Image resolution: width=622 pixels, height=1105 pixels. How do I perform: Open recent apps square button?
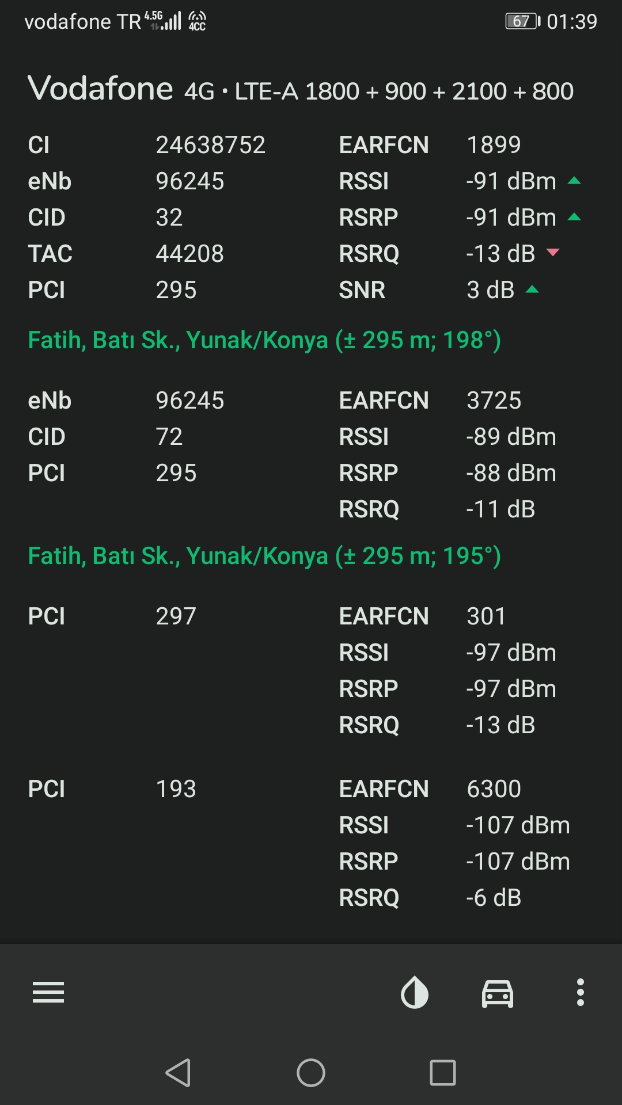443,1073
